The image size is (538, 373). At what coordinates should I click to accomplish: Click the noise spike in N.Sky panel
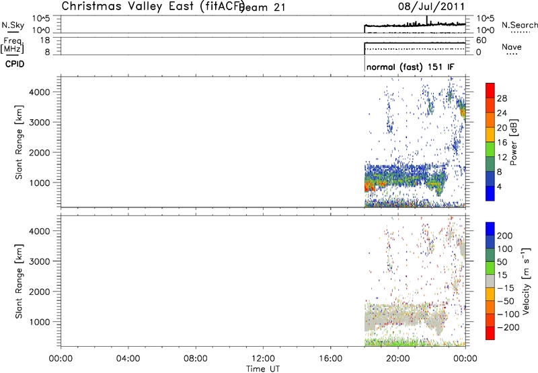pos(427,20)
